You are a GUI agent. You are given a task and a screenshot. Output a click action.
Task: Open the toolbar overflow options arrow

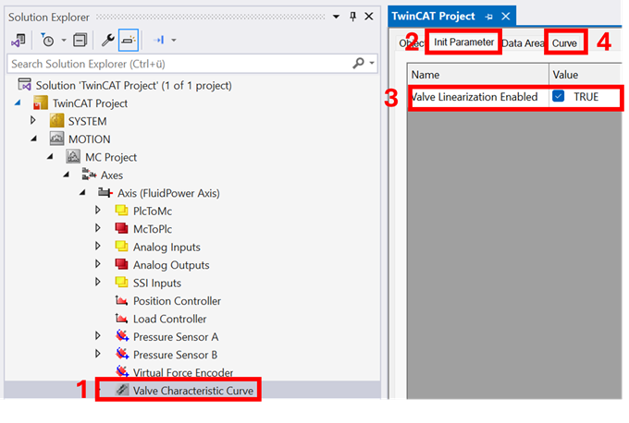[x=174, y=40]
